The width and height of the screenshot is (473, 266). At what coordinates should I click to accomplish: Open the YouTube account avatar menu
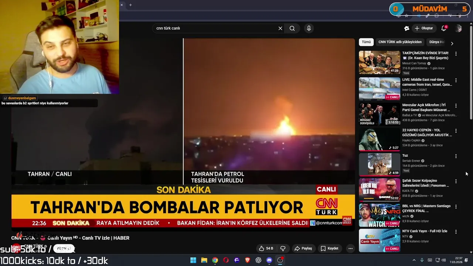pyautogui.click(x=459, y=28)
